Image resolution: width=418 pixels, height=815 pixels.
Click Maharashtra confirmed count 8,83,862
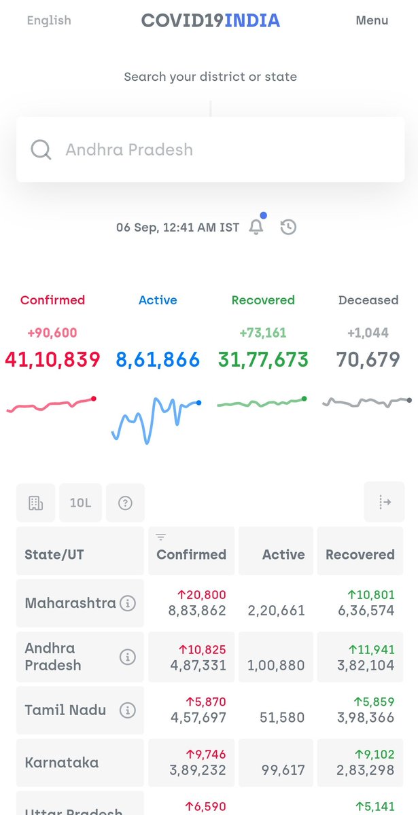click(x=197, y=611)
